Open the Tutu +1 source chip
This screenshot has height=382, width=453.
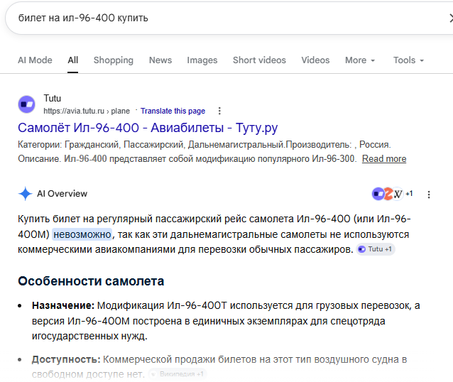[376, 249]
